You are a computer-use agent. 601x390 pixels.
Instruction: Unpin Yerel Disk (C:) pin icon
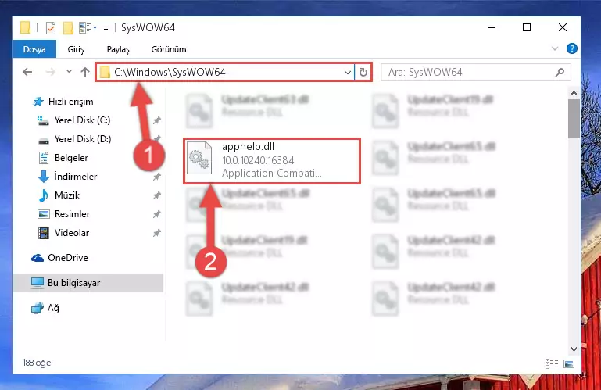157,121
